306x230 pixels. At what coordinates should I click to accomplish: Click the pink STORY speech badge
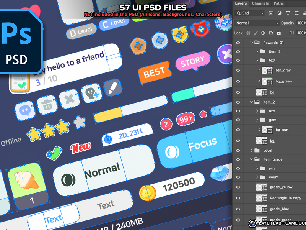[193, 61]
